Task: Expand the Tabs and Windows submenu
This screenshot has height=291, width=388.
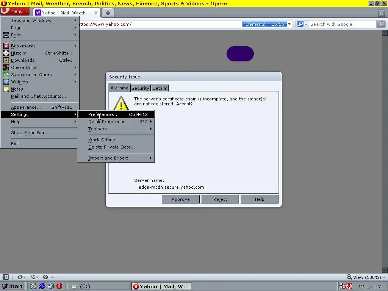Action: [40, 20]
